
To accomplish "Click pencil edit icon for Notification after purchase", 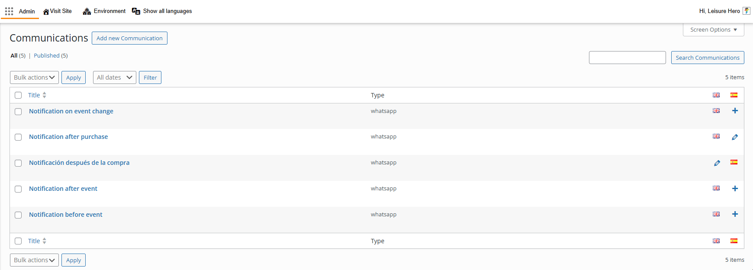I will pyautogui.click(x=735, y=137).
